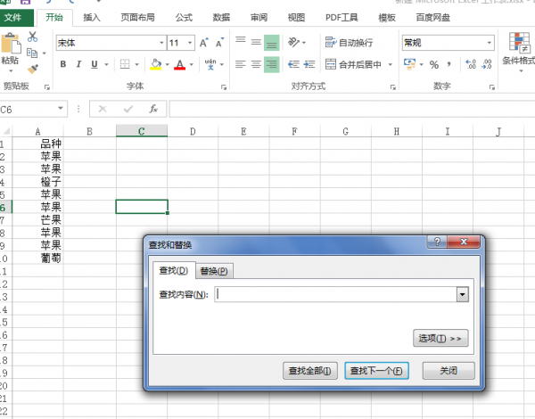
Task: Apply percent style
Action: pos(434,64)
